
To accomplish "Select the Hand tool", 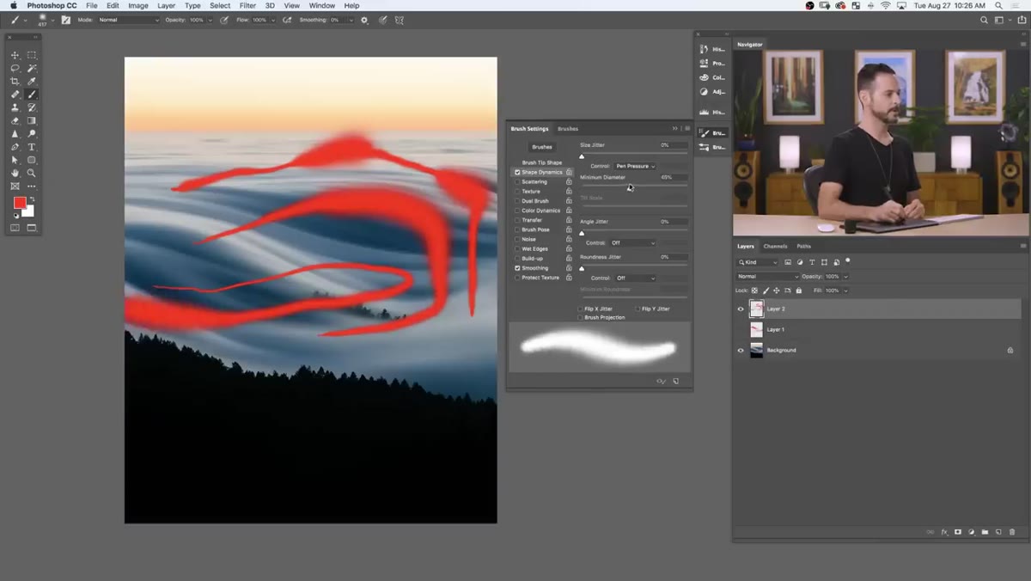I will click(x=15, y=173).
